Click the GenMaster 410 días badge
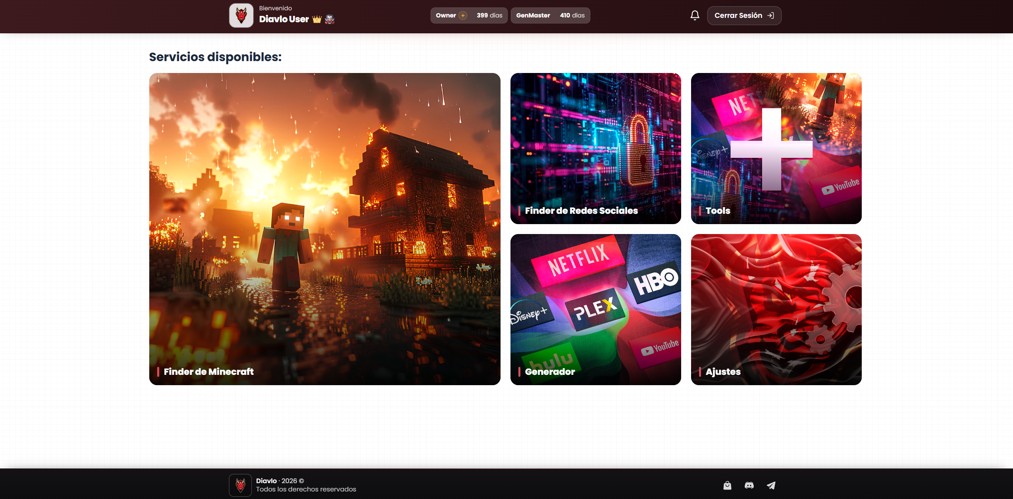The image size is (1013, 499). click(550, 15)
